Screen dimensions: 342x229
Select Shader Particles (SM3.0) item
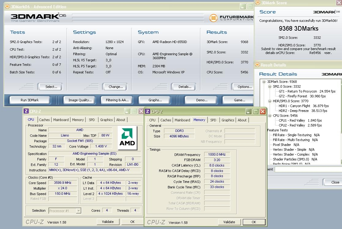pos(295,159)
